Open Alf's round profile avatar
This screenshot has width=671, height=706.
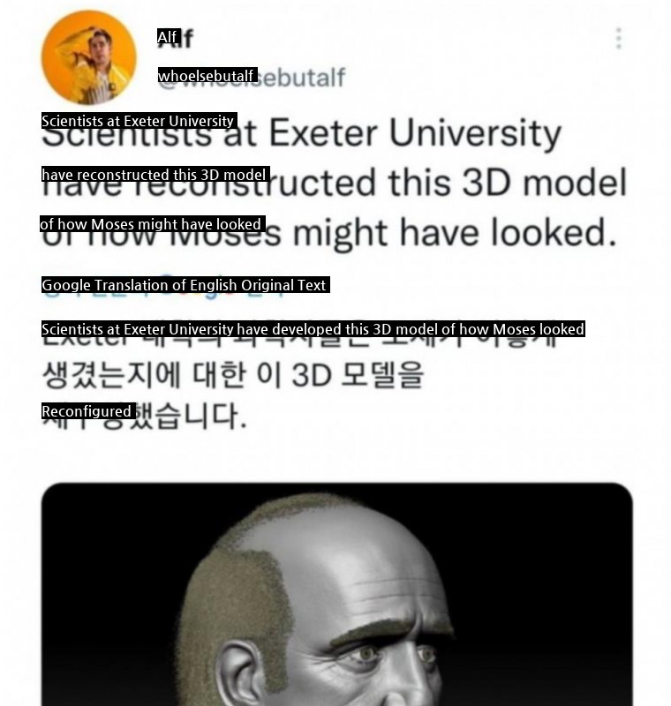click(88, 57)
